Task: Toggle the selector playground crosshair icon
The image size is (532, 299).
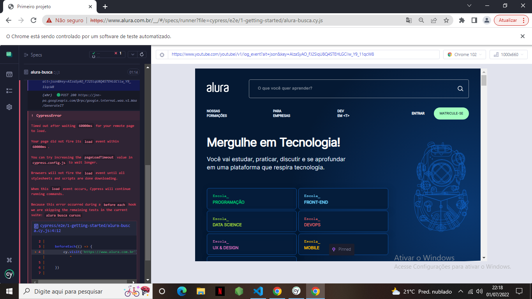Action: click(162, 55)
